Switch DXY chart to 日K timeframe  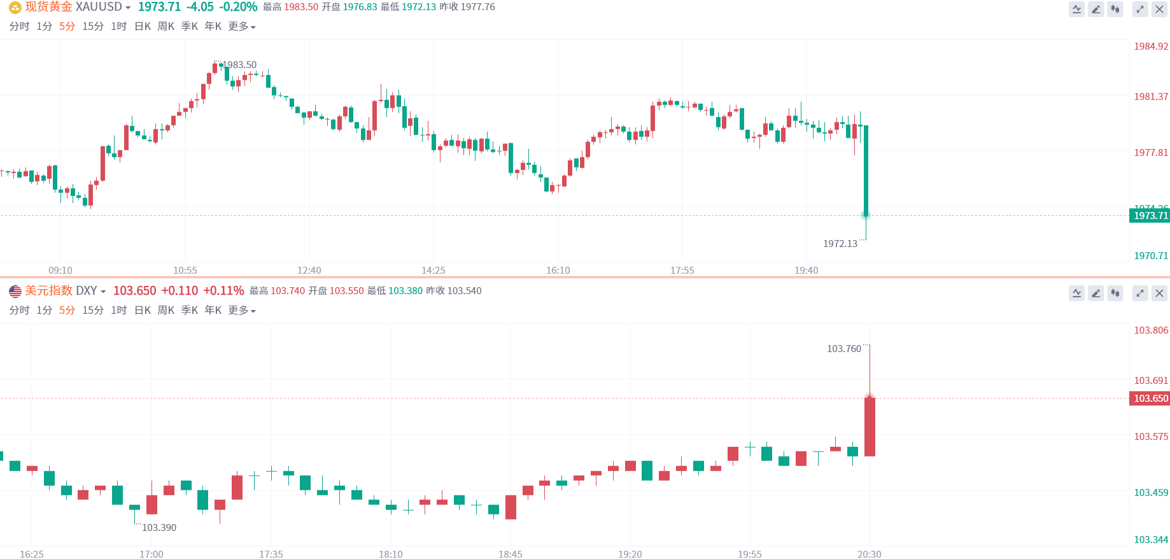[x=143, y=311]
